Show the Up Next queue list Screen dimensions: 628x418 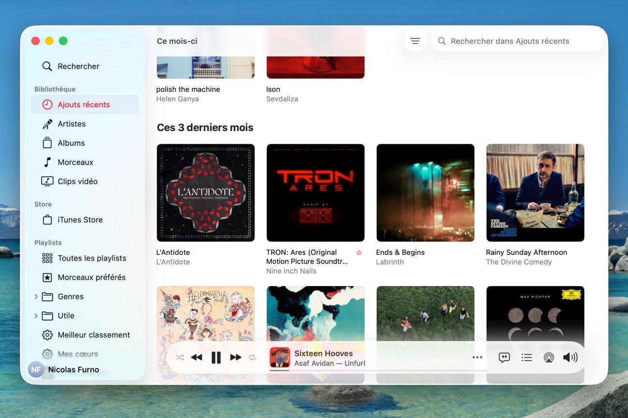coord(527,358)
